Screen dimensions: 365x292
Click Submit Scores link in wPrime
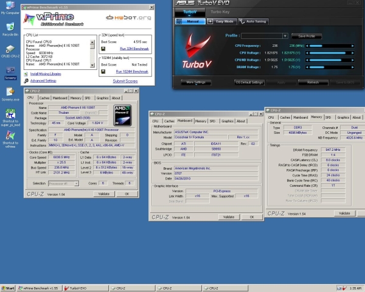[x=125, y=81]
